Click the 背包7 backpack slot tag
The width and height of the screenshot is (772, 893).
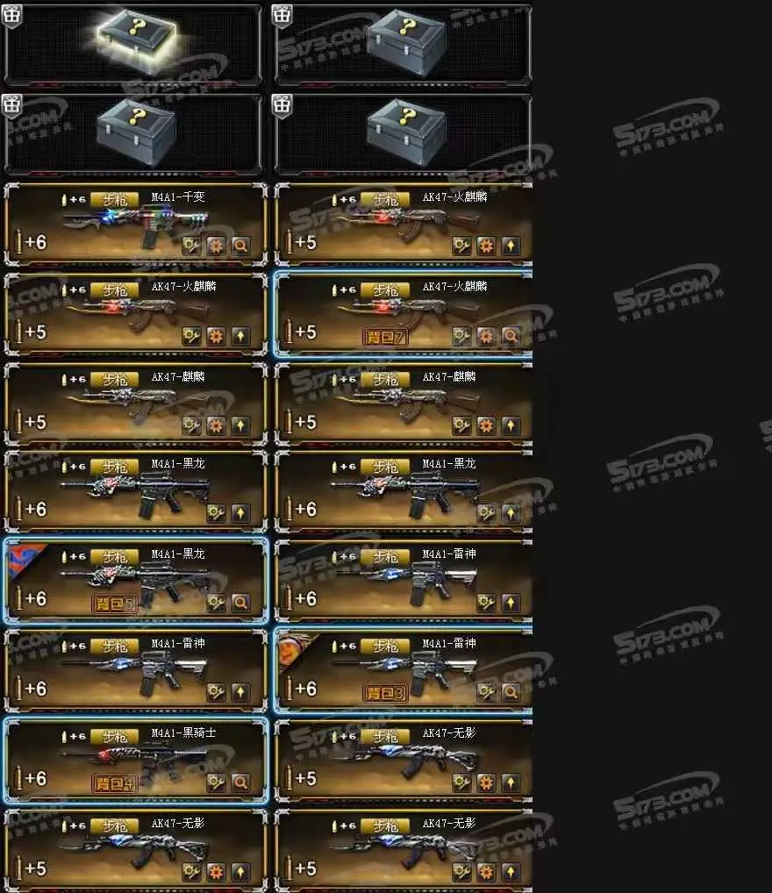(x=384, y=337)
